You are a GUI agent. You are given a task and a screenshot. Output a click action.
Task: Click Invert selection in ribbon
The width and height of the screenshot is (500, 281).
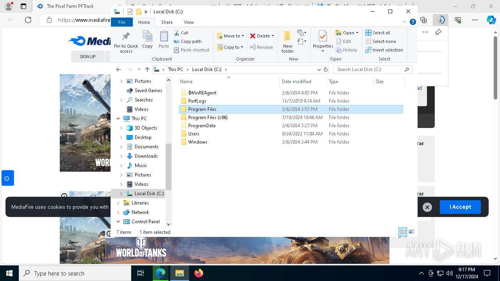(x=384, y=50)
